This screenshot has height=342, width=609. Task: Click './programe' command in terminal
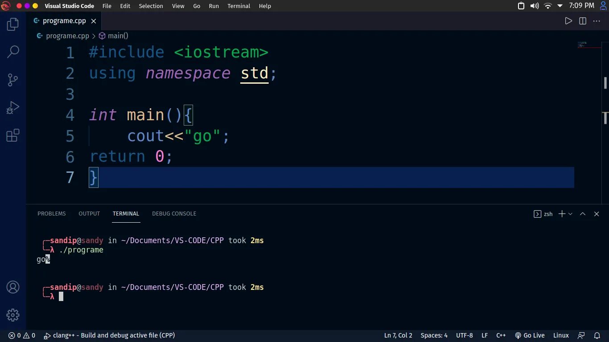(81, 250)
